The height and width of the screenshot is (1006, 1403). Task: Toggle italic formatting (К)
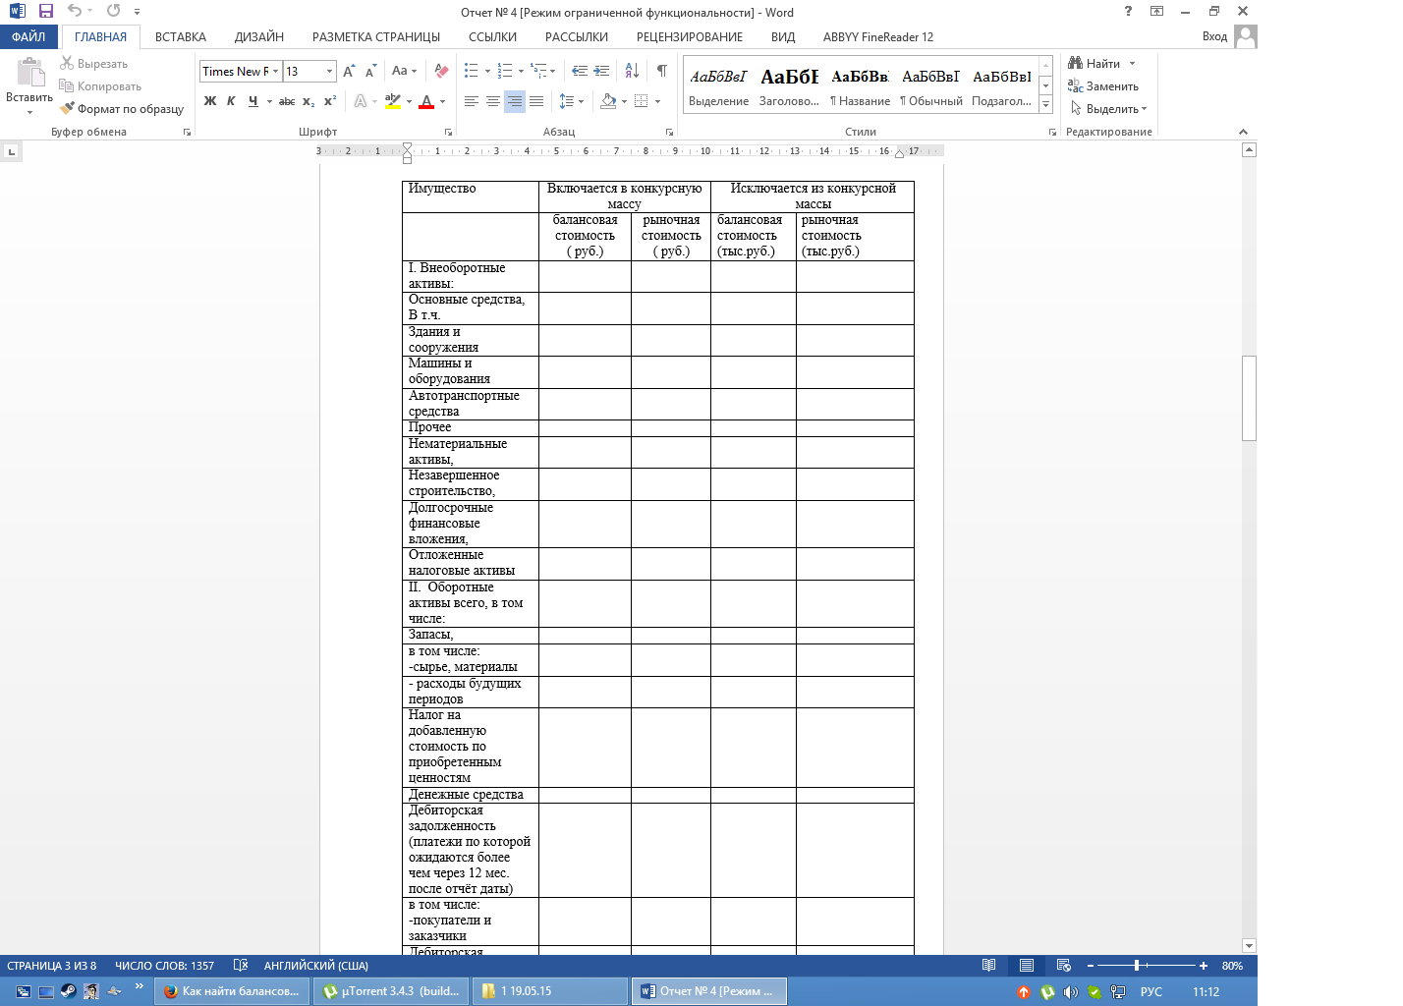tap(231, 101)
